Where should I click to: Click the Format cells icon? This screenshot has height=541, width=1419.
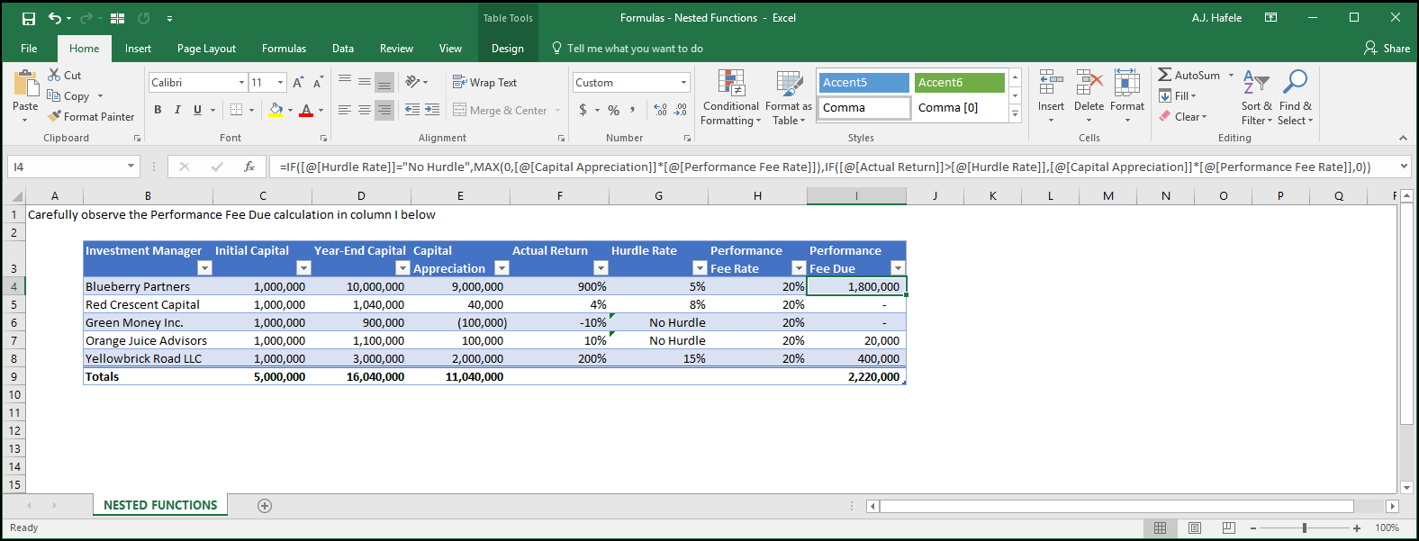[x=1127, y=83]
